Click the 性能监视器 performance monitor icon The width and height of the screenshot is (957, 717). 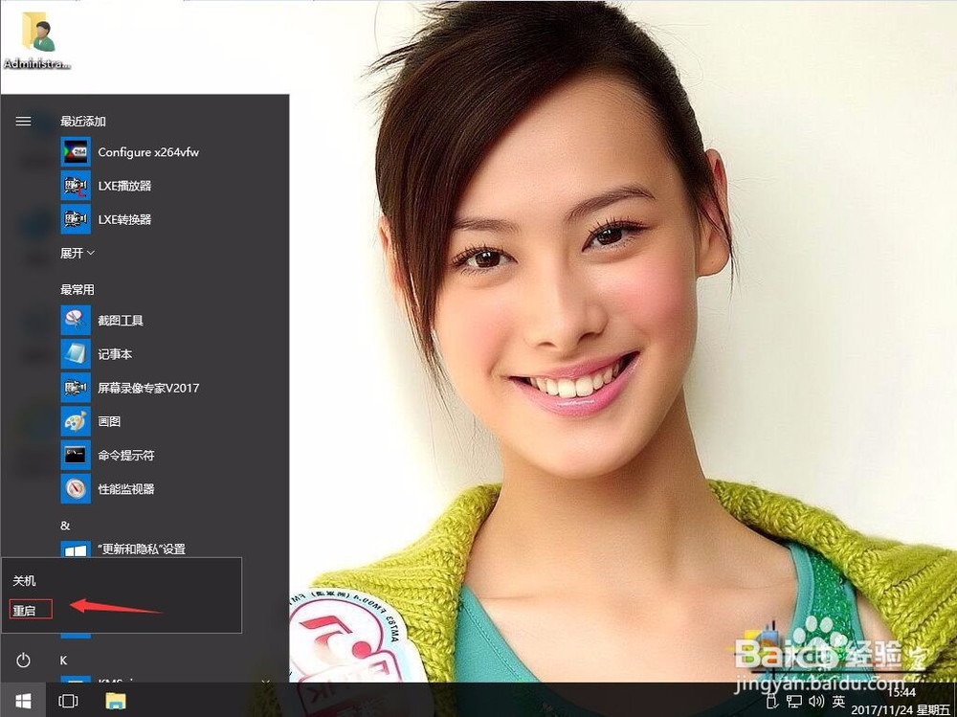76,488
